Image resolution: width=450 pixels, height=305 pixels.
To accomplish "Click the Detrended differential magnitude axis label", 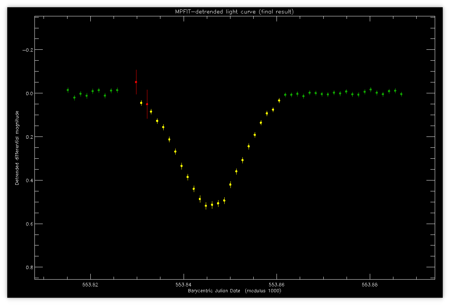I will coord(17,147).
